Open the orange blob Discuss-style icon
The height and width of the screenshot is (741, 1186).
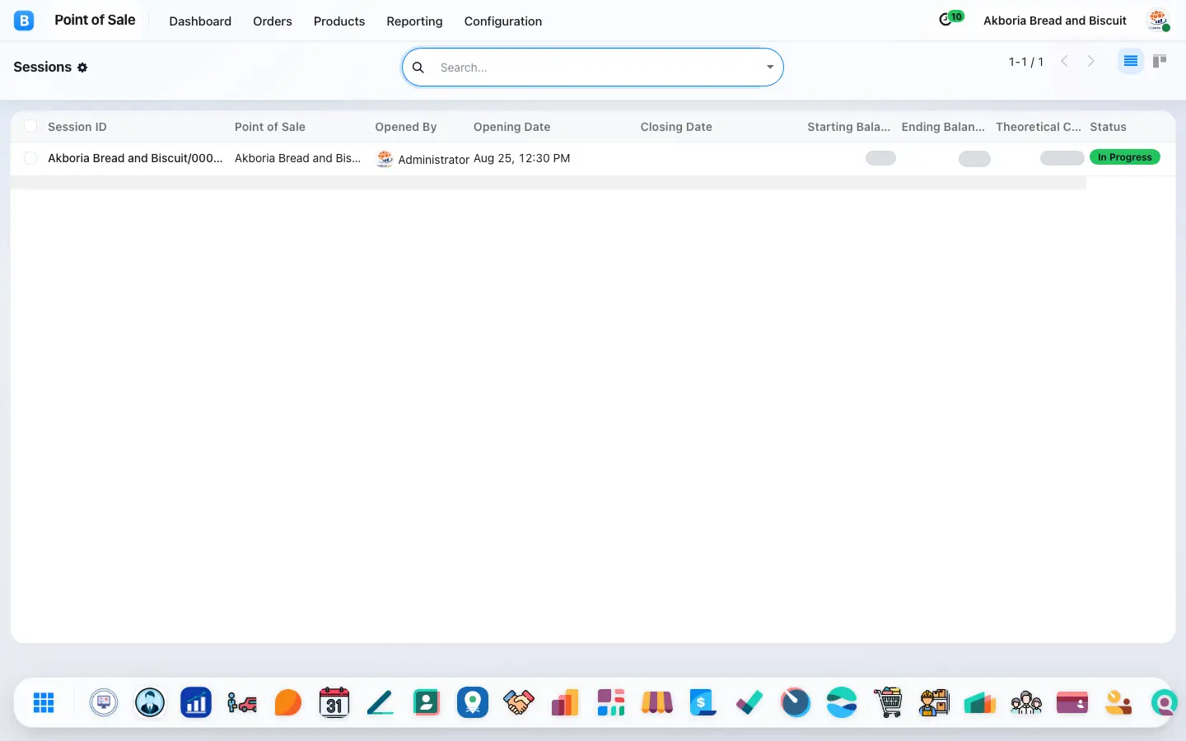[x=288, y=702]
